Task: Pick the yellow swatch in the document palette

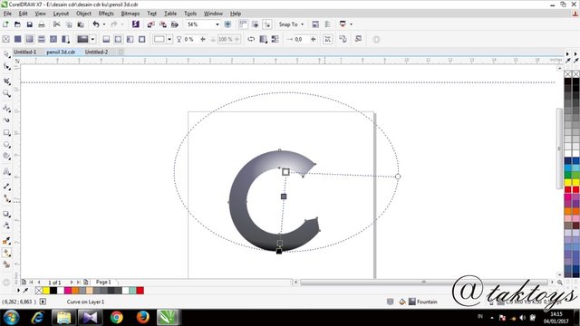Action: (x=46, y=291)
